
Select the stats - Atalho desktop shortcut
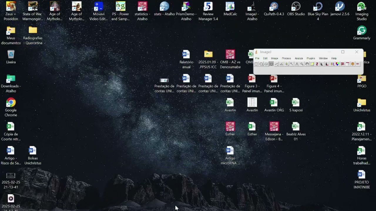click(x=164, y=9)
